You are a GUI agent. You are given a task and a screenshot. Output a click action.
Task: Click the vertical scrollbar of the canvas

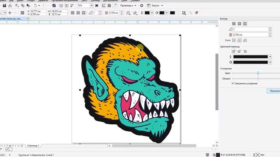(x=217, y=82)
